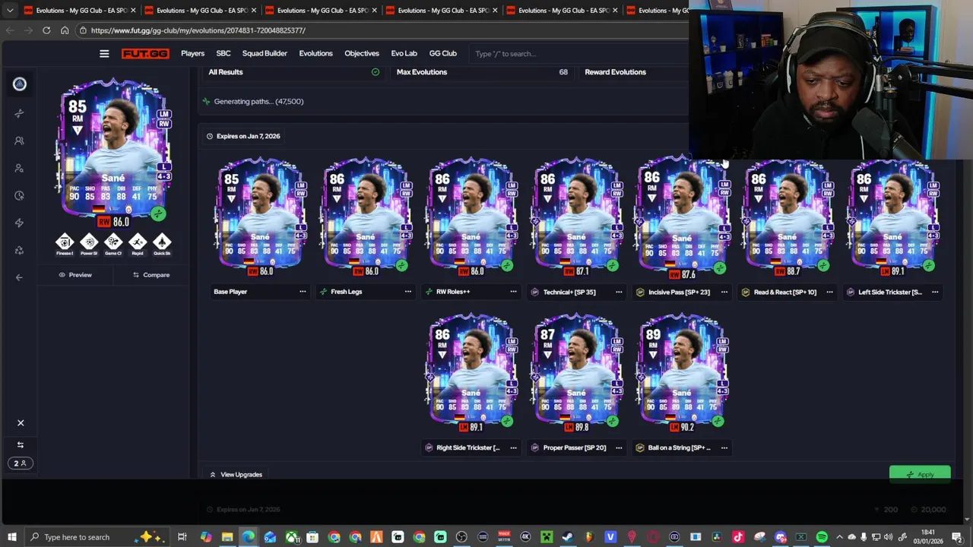Click the Compare button under Sané card

pyautogui.click(x=151, y=275)
